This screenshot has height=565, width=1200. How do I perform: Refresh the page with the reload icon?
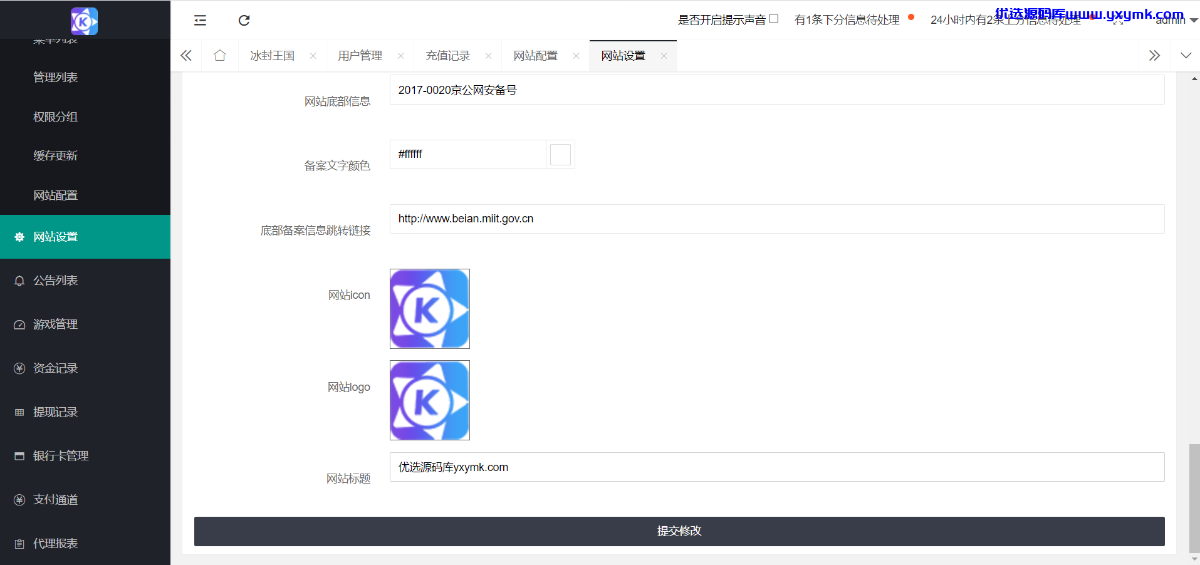(244, 20)
